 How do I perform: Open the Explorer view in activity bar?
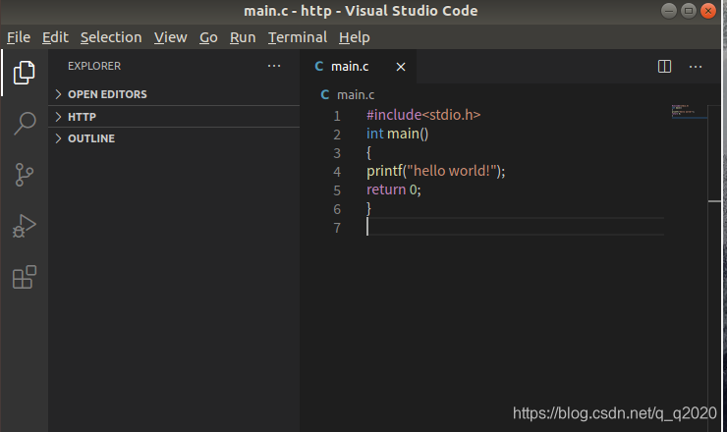[25, 73]
